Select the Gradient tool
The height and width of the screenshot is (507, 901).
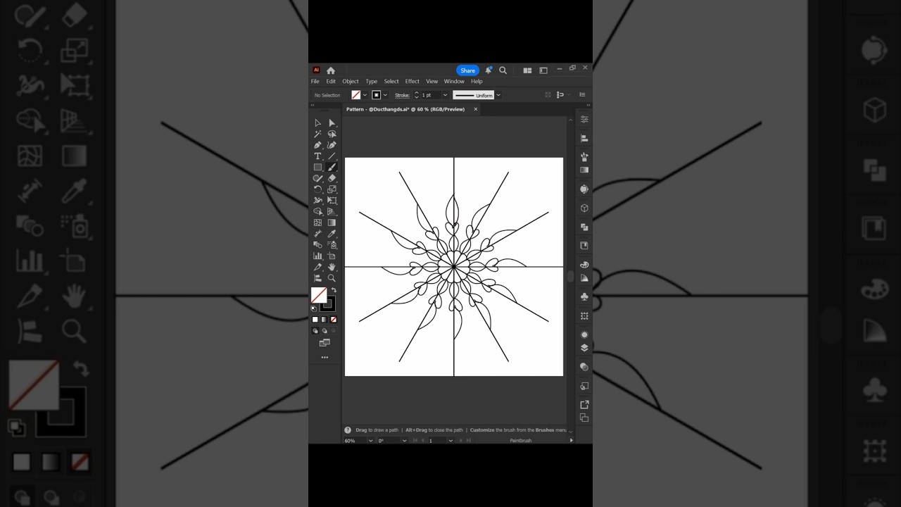[332, 223]
